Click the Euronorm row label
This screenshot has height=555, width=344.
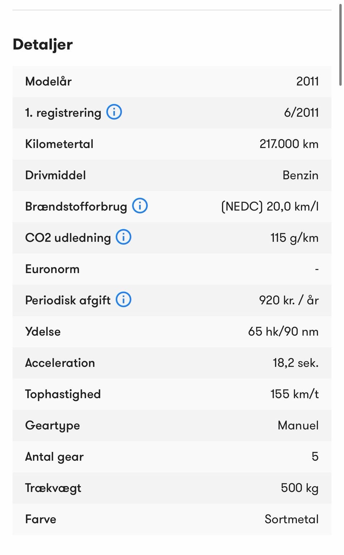pos(52,269)
